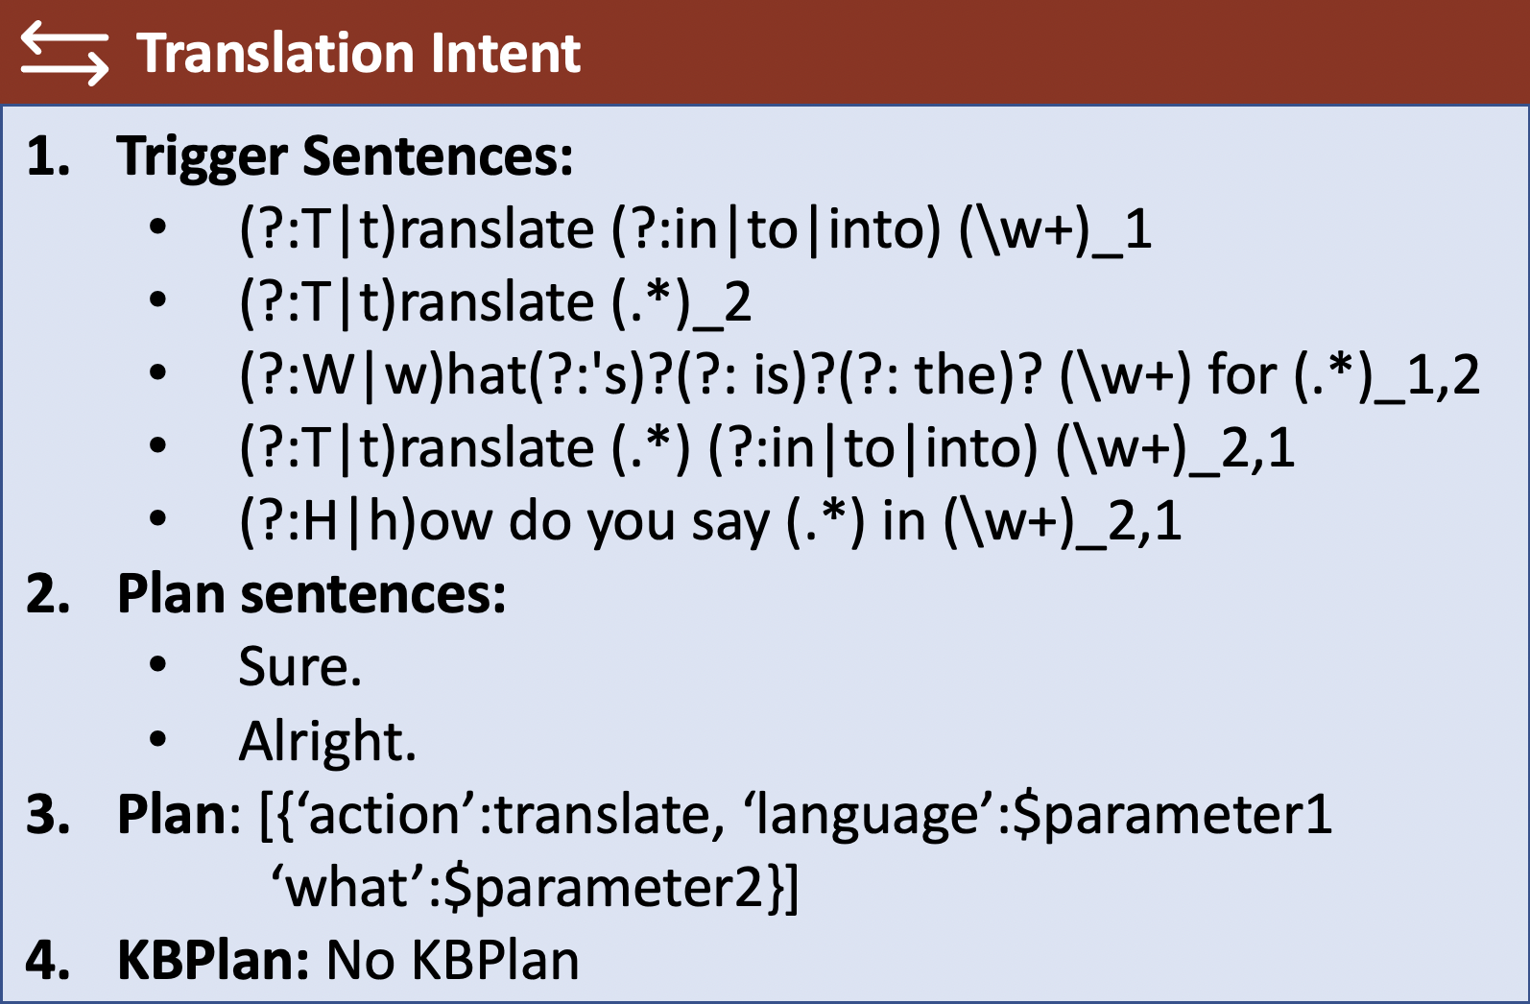This screenshot has width=1530, height=1004.
Task: Click the Sure. plan sentence
Action: pyautogui.click(x=300, y=667)
